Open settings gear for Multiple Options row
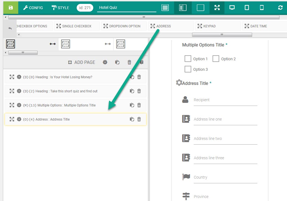Screen dimensions: 287x201 (19, 105)
